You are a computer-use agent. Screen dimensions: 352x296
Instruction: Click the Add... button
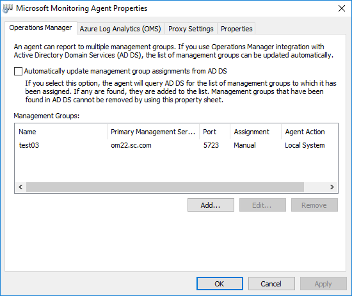[211, 205]
